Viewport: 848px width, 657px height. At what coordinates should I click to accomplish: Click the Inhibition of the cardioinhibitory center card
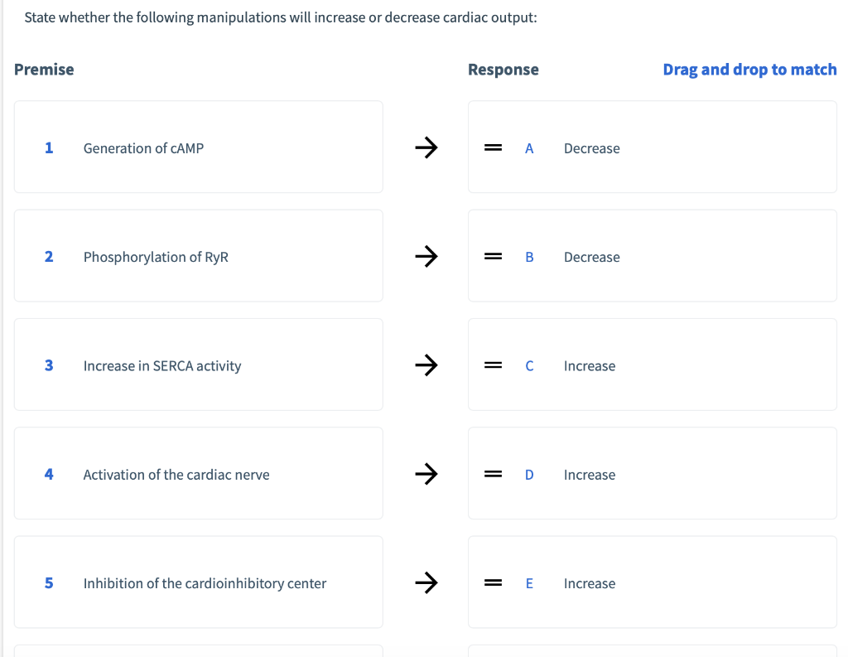point(199,582)
